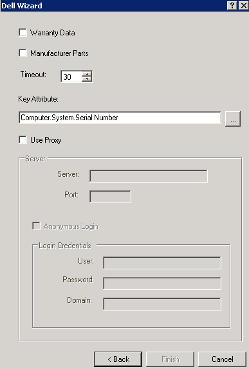Click the User credentials field
Screen dimensions: 249x369
point(162,263)
